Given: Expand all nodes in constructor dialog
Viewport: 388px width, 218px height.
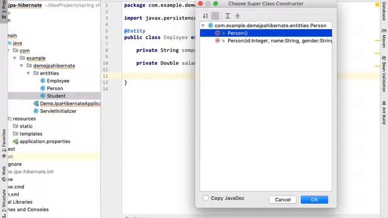Looking at the screenshot, I should 228,16.
